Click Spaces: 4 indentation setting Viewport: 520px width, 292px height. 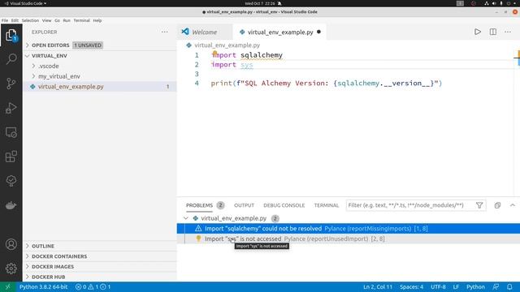click(412, 287)
